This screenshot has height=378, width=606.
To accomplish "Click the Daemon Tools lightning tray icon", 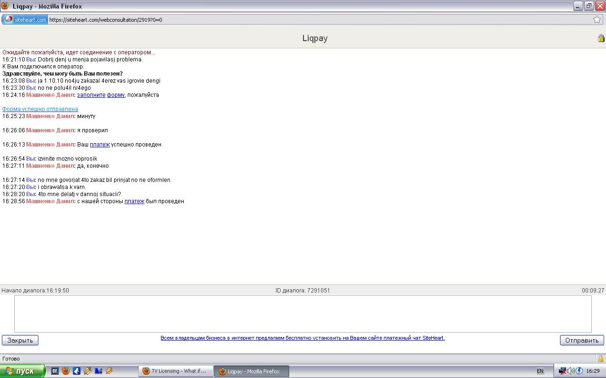I will 579,371.
